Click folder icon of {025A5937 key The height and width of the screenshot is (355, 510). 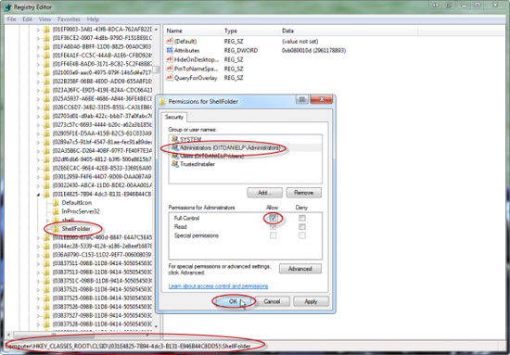tap(46, 98)
